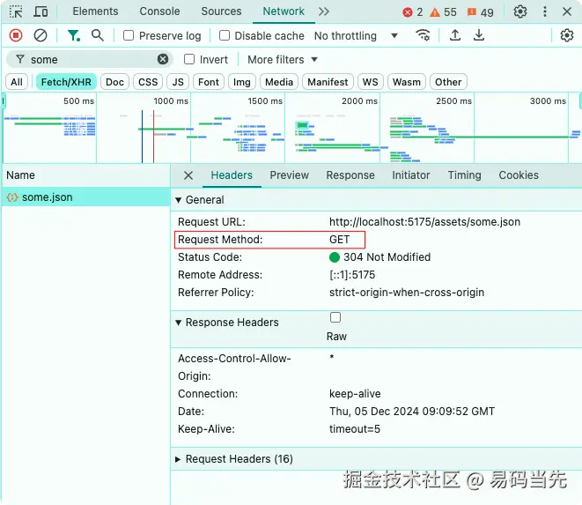
Task: Switch to the Elements tab
Action: click(95, 11)
